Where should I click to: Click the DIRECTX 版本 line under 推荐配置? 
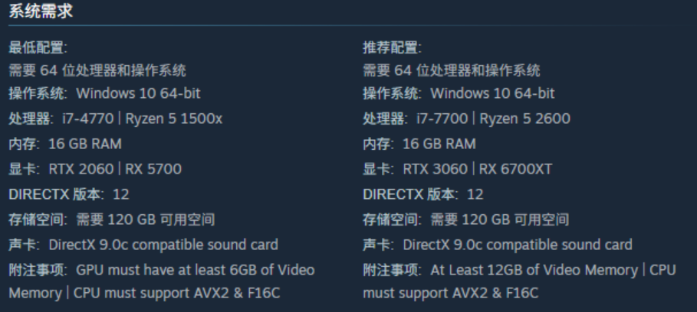pos(423,194)
